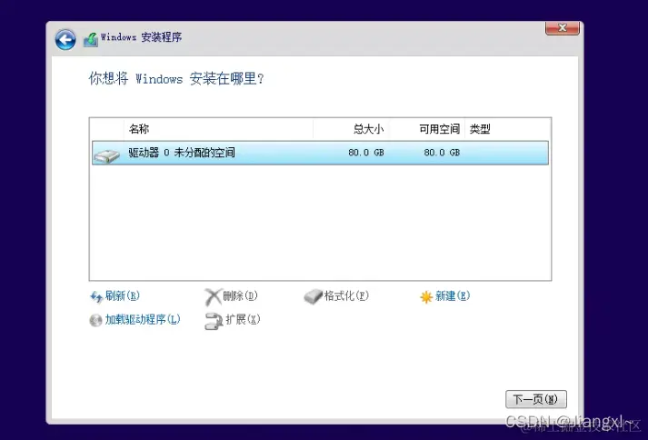Go back using the blue arrow button
The width and height of the screenshot is (648, 440).
point(65,40)
